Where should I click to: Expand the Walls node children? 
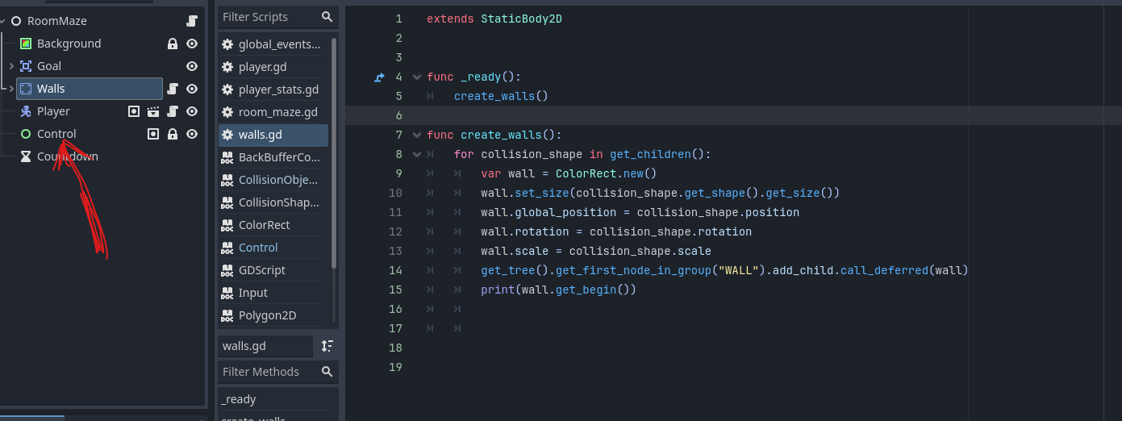coord(11,89)
